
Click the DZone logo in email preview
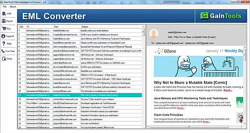(165, 51)
